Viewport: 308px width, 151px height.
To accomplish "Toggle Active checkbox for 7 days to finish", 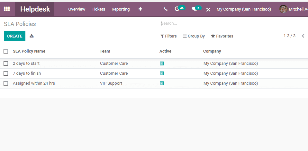I will (x=162, y=73).
